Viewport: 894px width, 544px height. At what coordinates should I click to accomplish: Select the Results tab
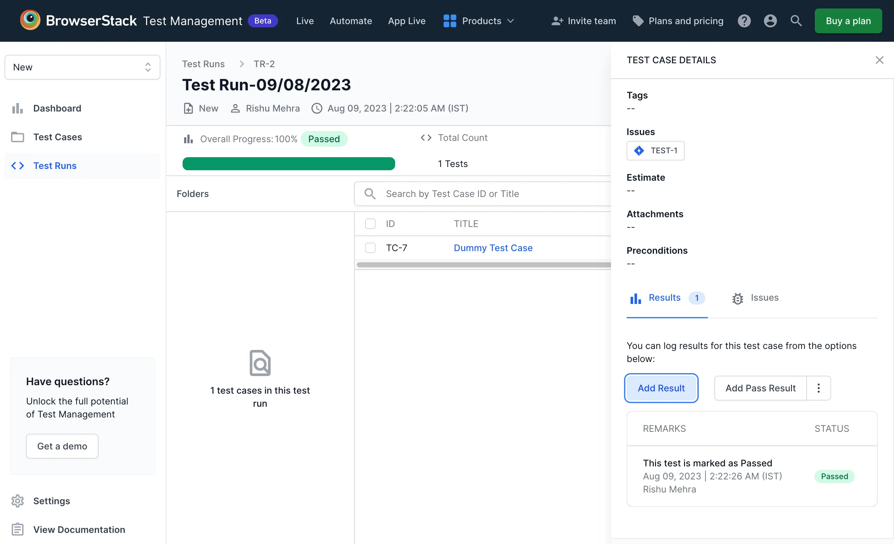(664, 298)
